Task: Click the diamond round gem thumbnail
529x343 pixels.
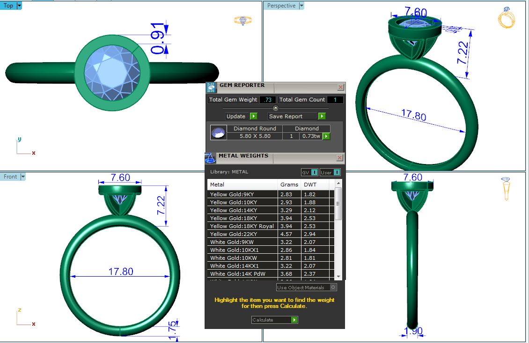Action: point(218,133)
